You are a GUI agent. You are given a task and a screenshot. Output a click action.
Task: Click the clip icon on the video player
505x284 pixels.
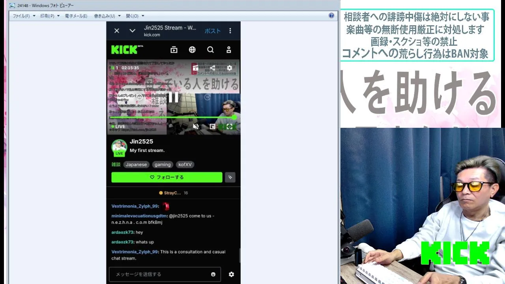(195, 68)
